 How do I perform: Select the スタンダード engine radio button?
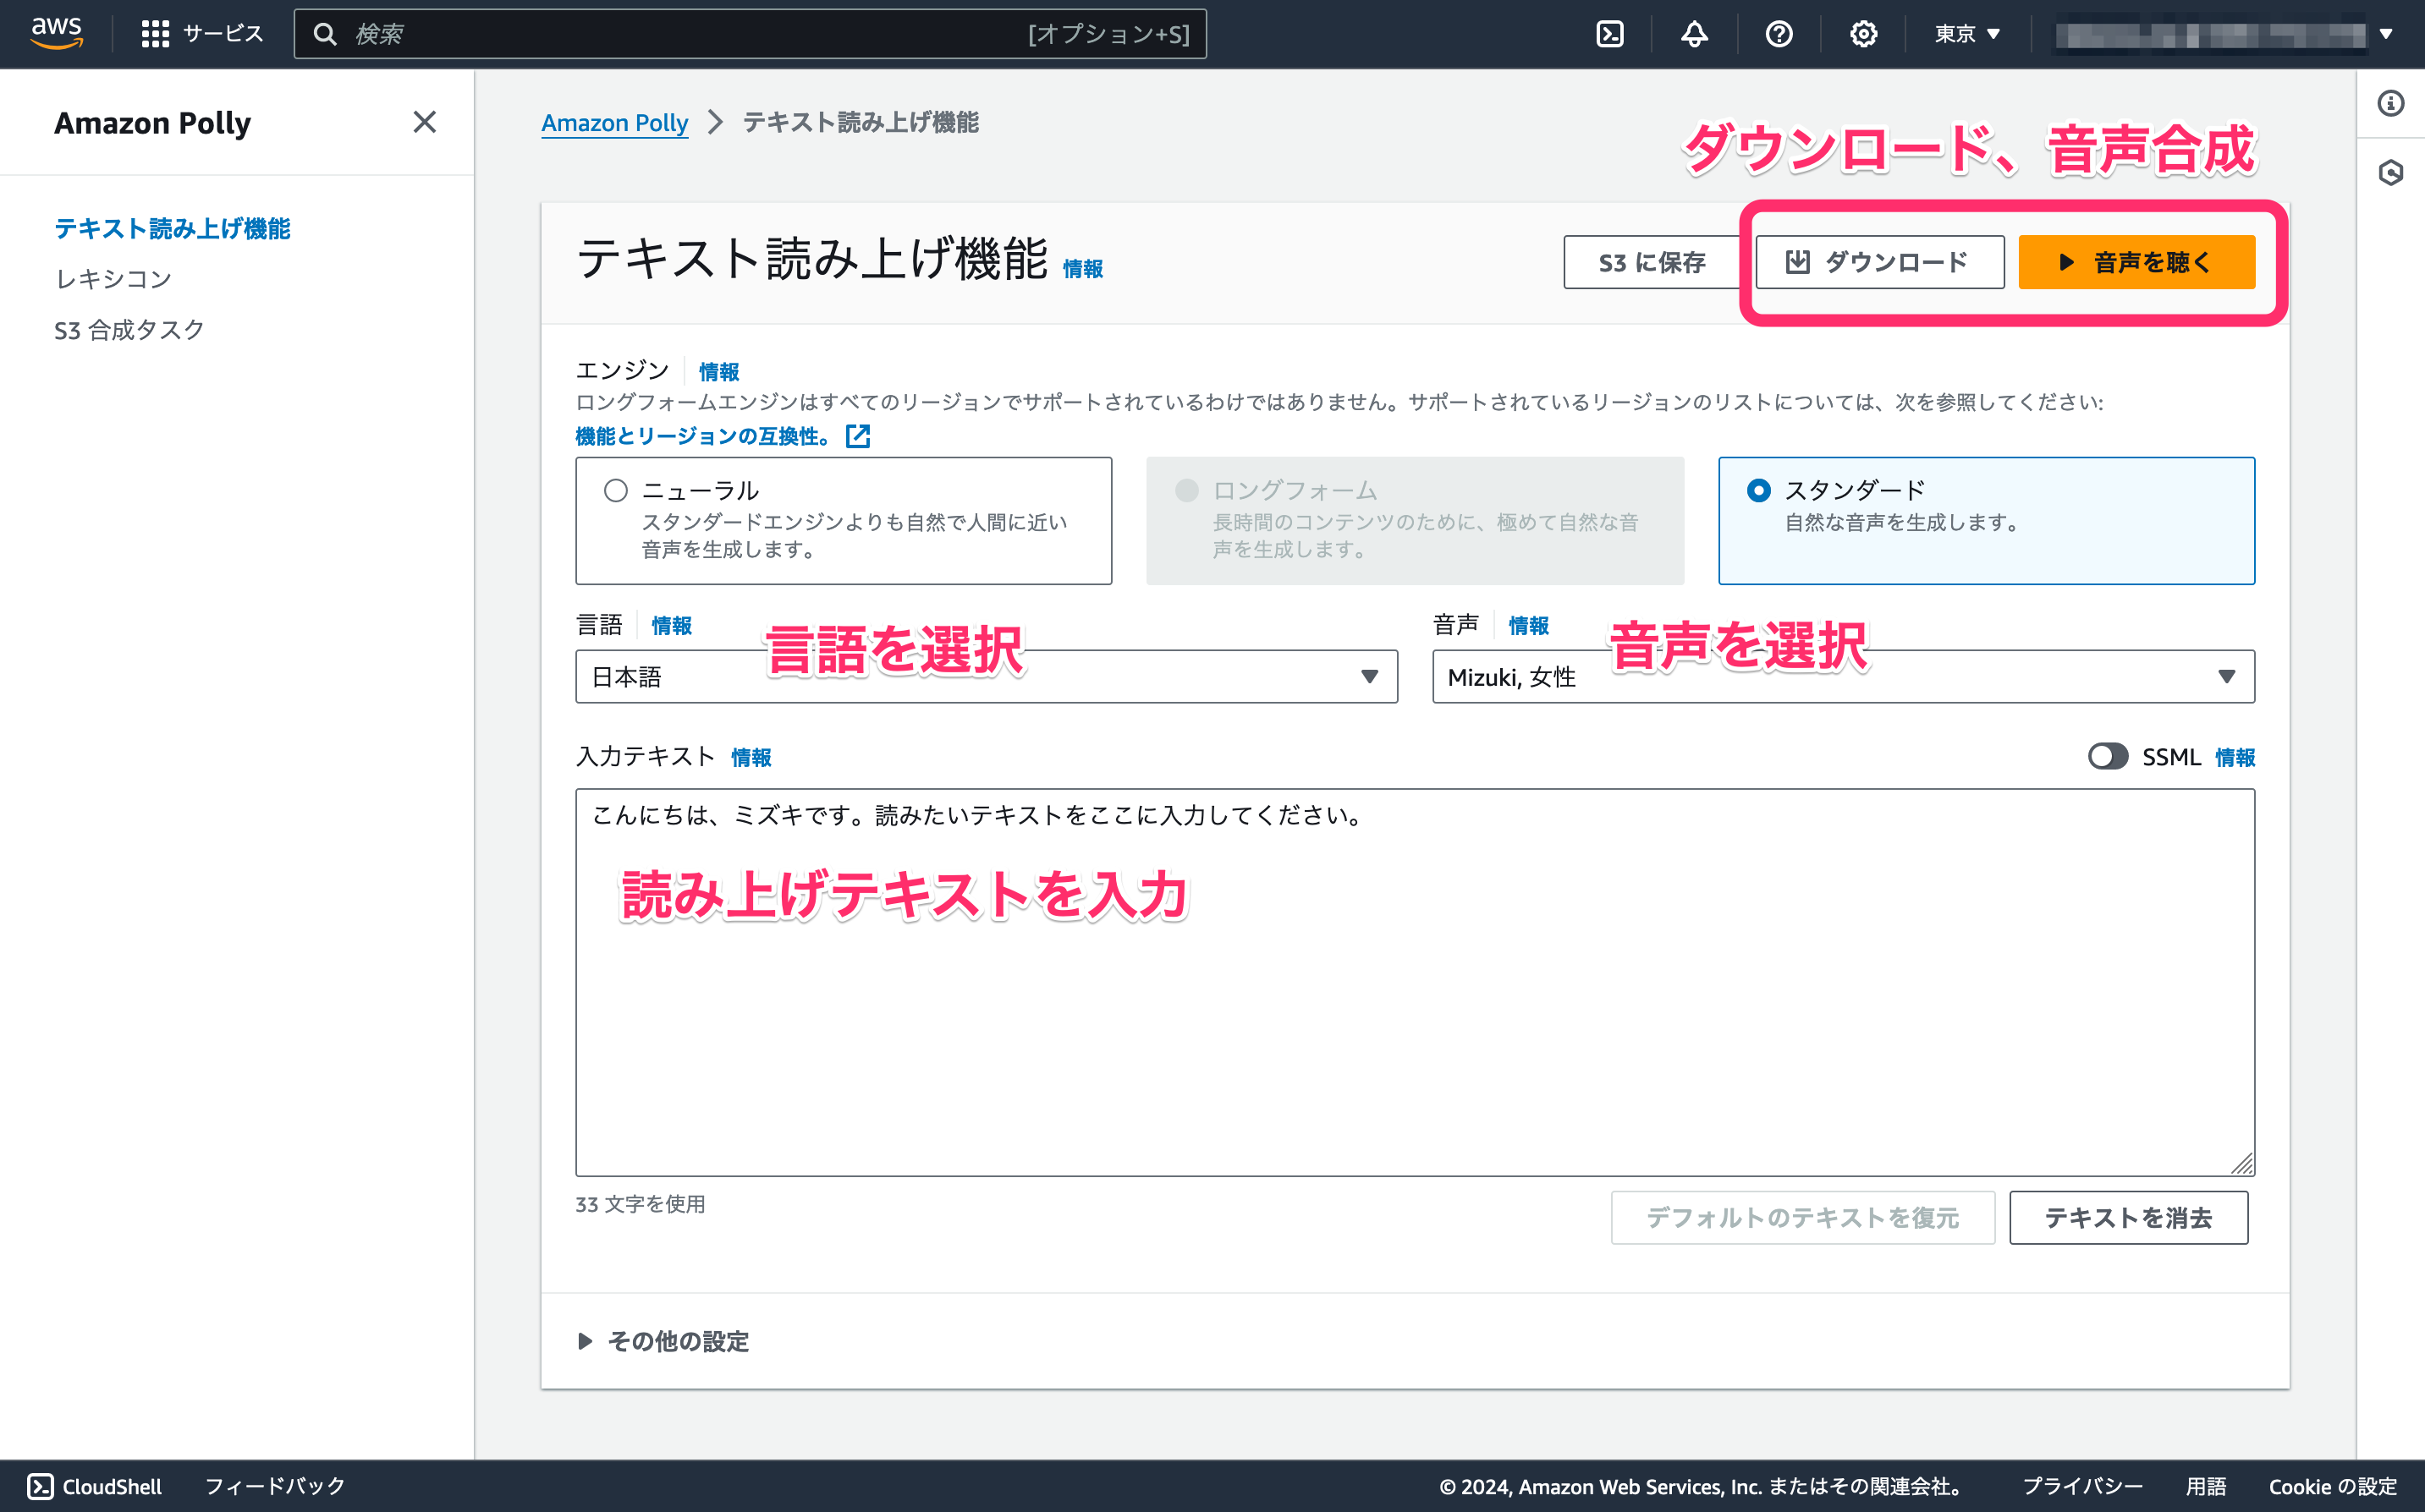[x=1757, y=490]
